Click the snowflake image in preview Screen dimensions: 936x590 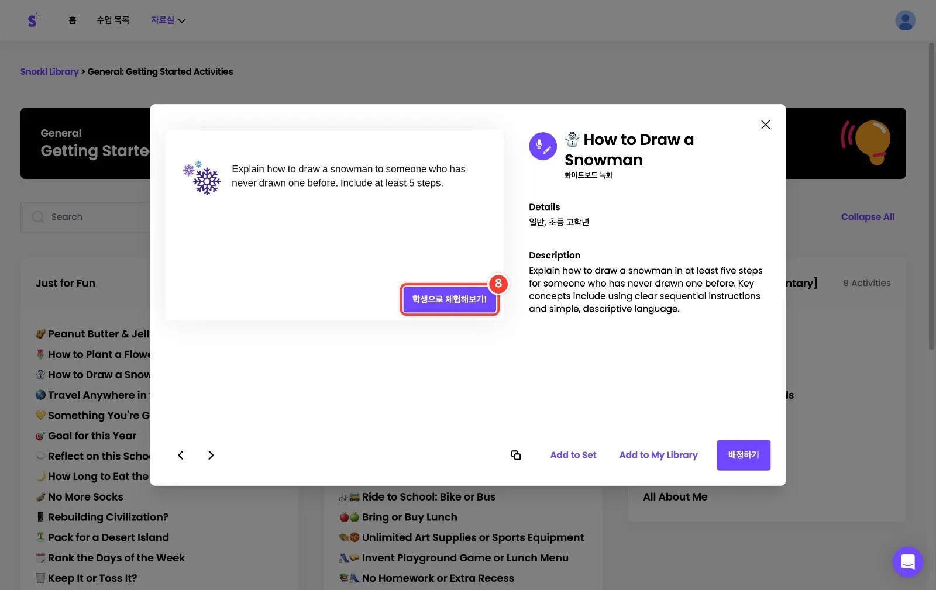tap(202, 177)
